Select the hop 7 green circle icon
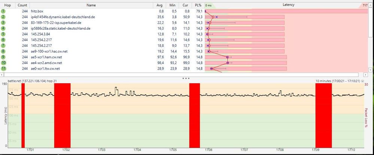The height and width of the screenshot is (155, 374). tap(3, 46)
